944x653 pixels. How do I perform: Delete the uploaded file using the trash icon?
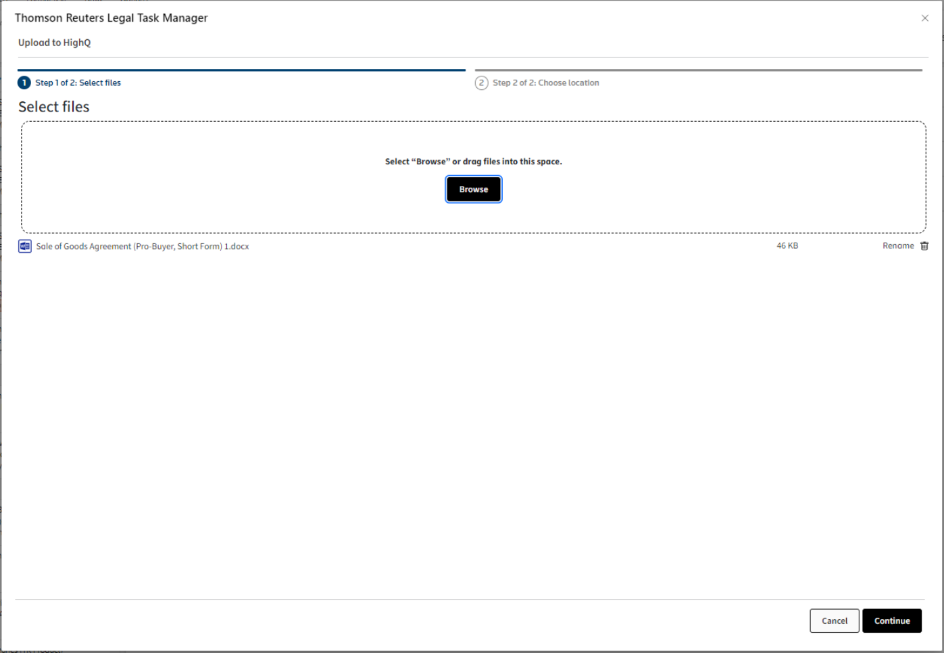[924, 246]
